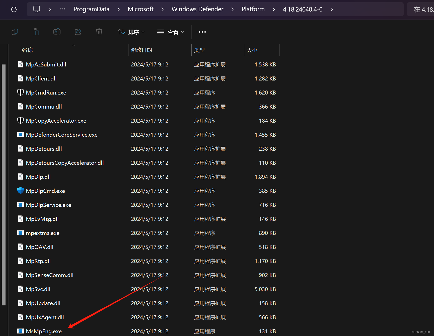Click the MpDefenderCoreService.exe file name
The height and width of the screenshot is (336, 434).
tap(62, 135)
